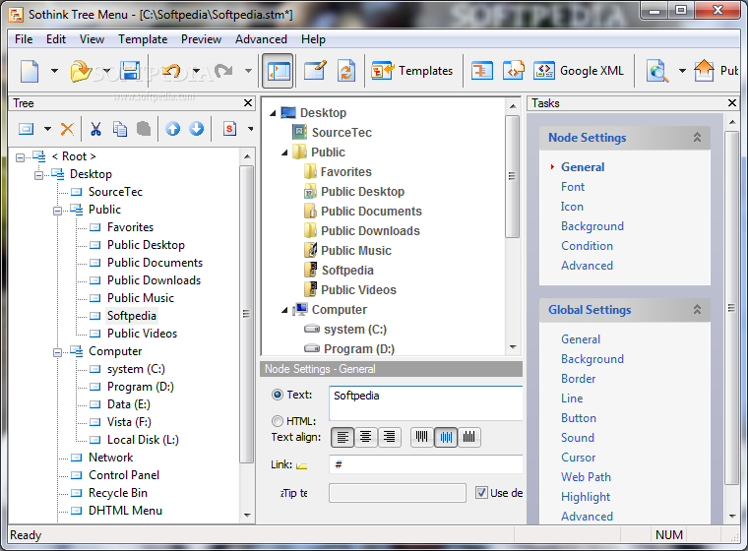This screenshot has width=748, height=551.
Task: Open the Redo history dropdown arrow
Action: (x=248, y=71)
